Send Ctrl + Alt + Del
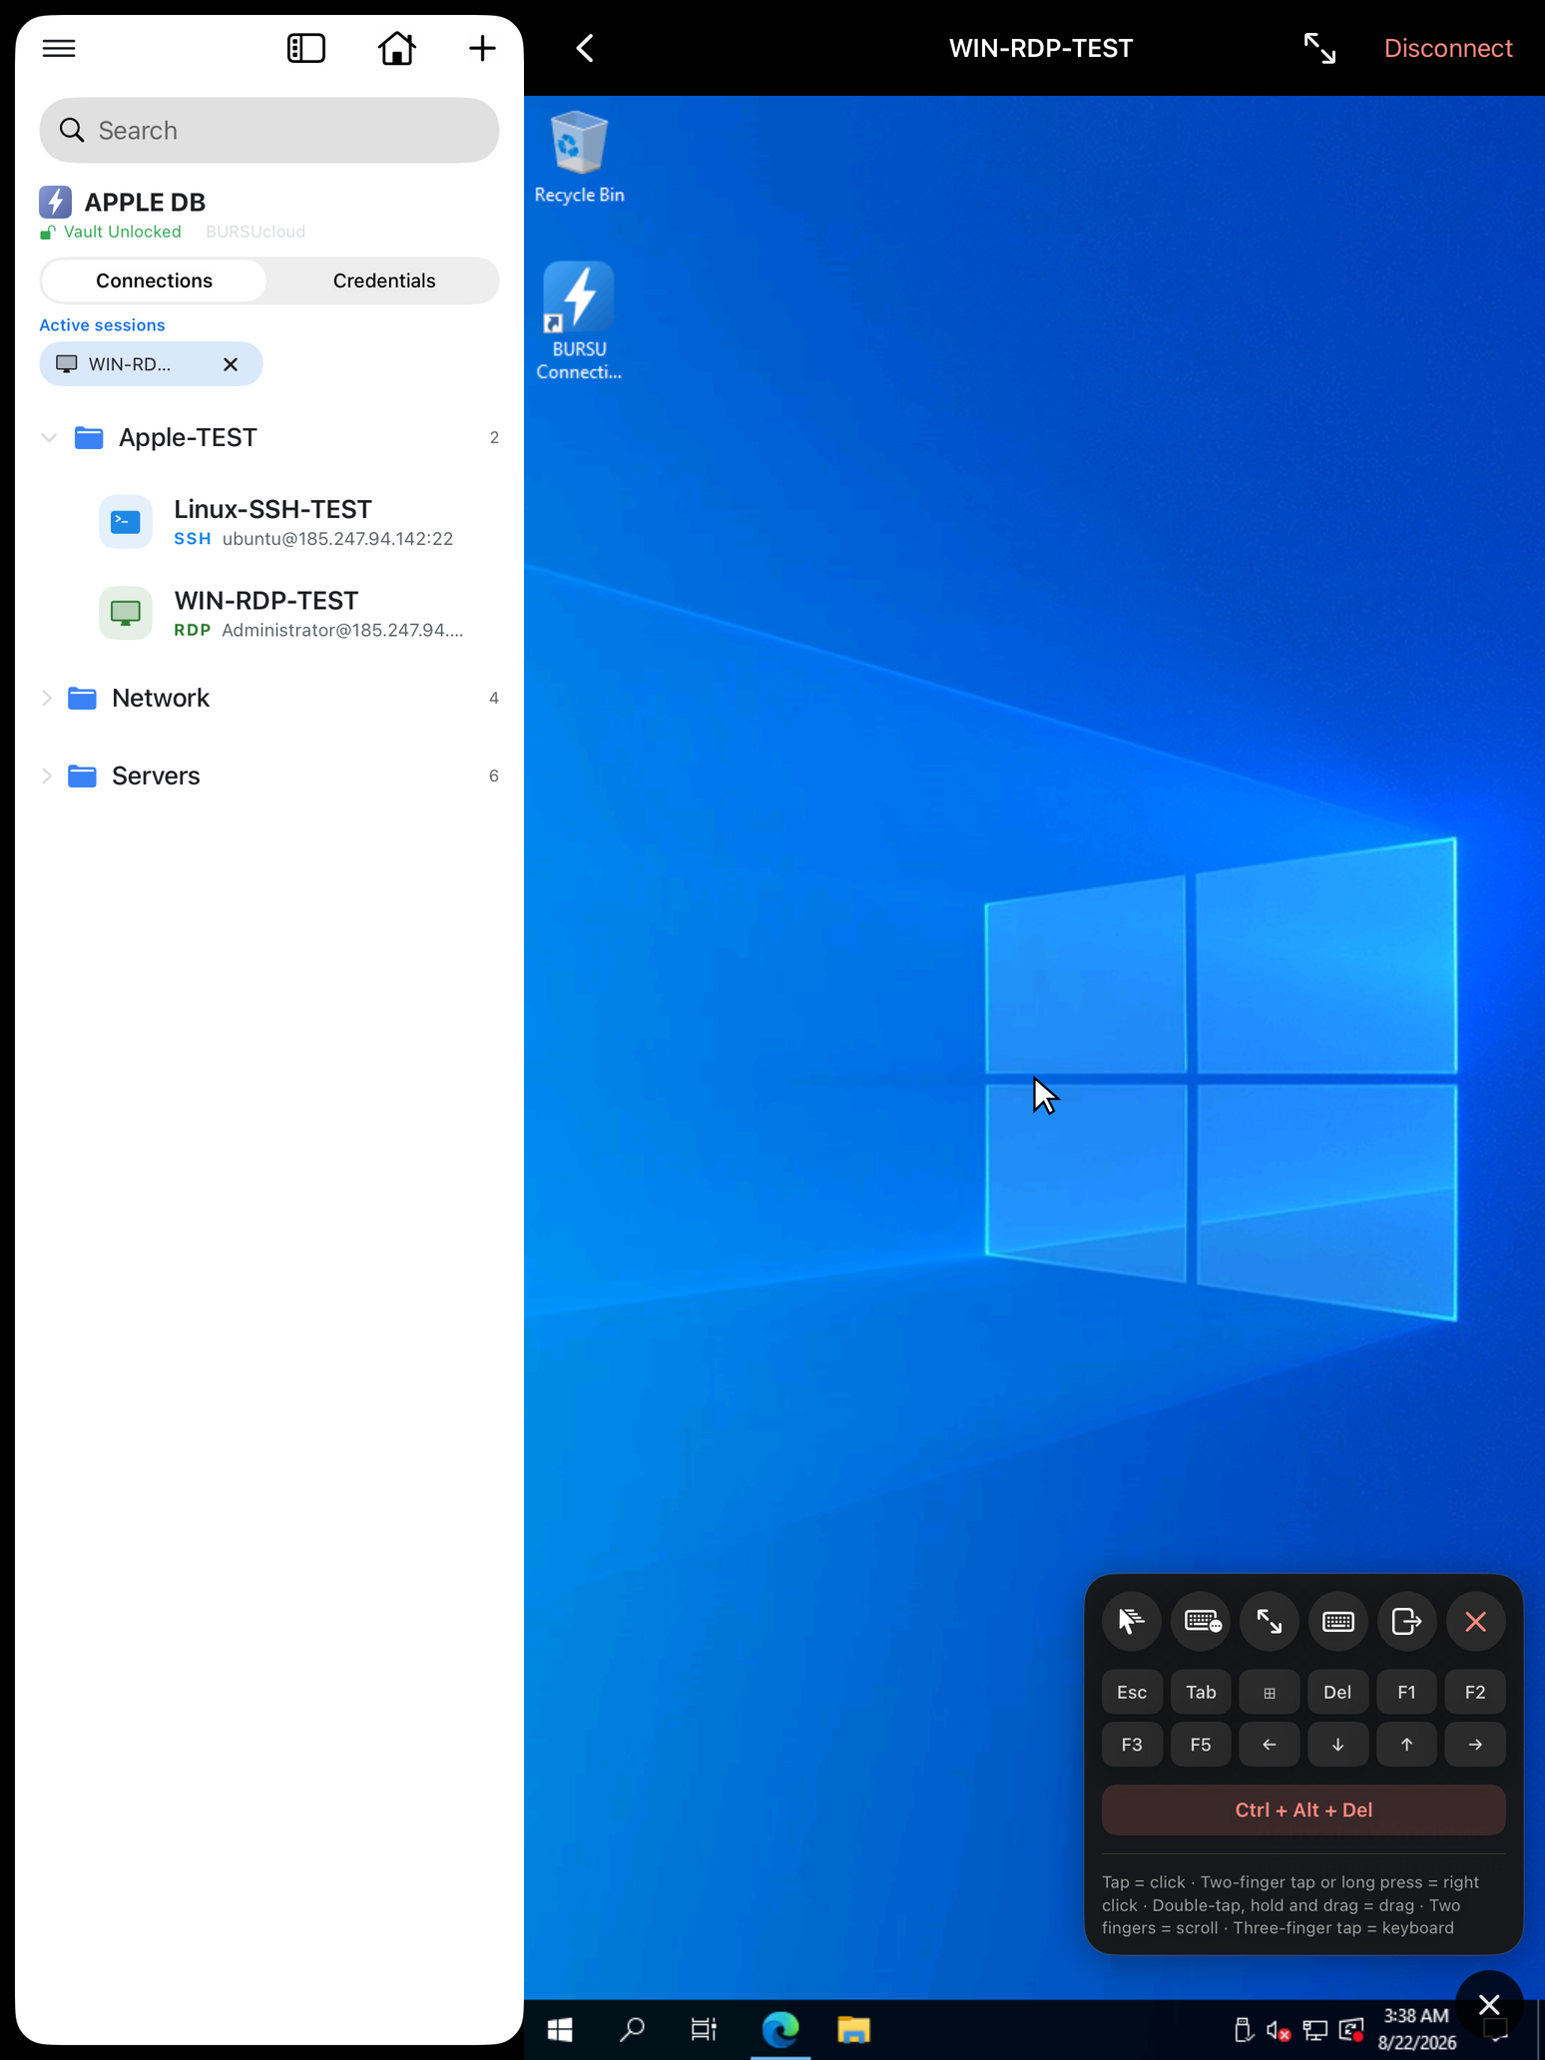The image size is (1545, 2060). pyautogui.click(x=1303, y=1809)
